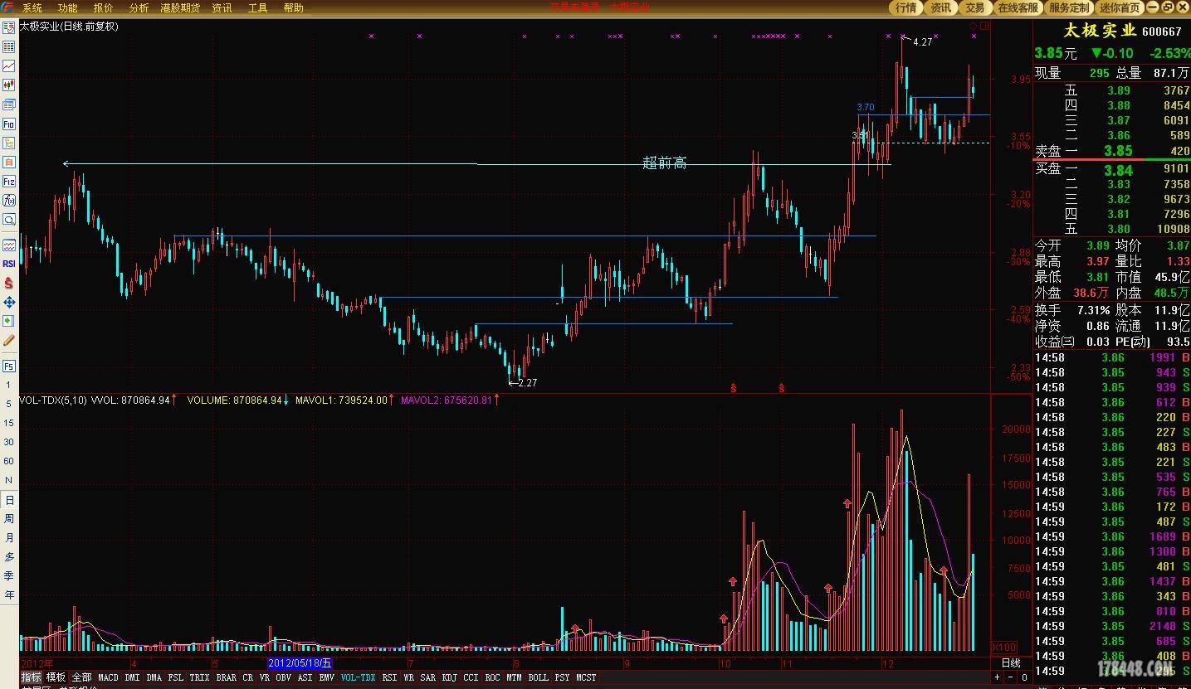Image resolution: width=1191 pixels, height=689 pixels.
Task: Select the BOLL indicator tab
Action: (x=539, y=677)
